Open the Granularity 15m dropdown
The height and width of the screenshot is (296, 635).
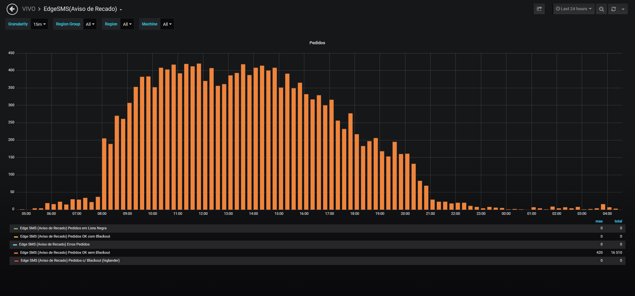[39, 24]
